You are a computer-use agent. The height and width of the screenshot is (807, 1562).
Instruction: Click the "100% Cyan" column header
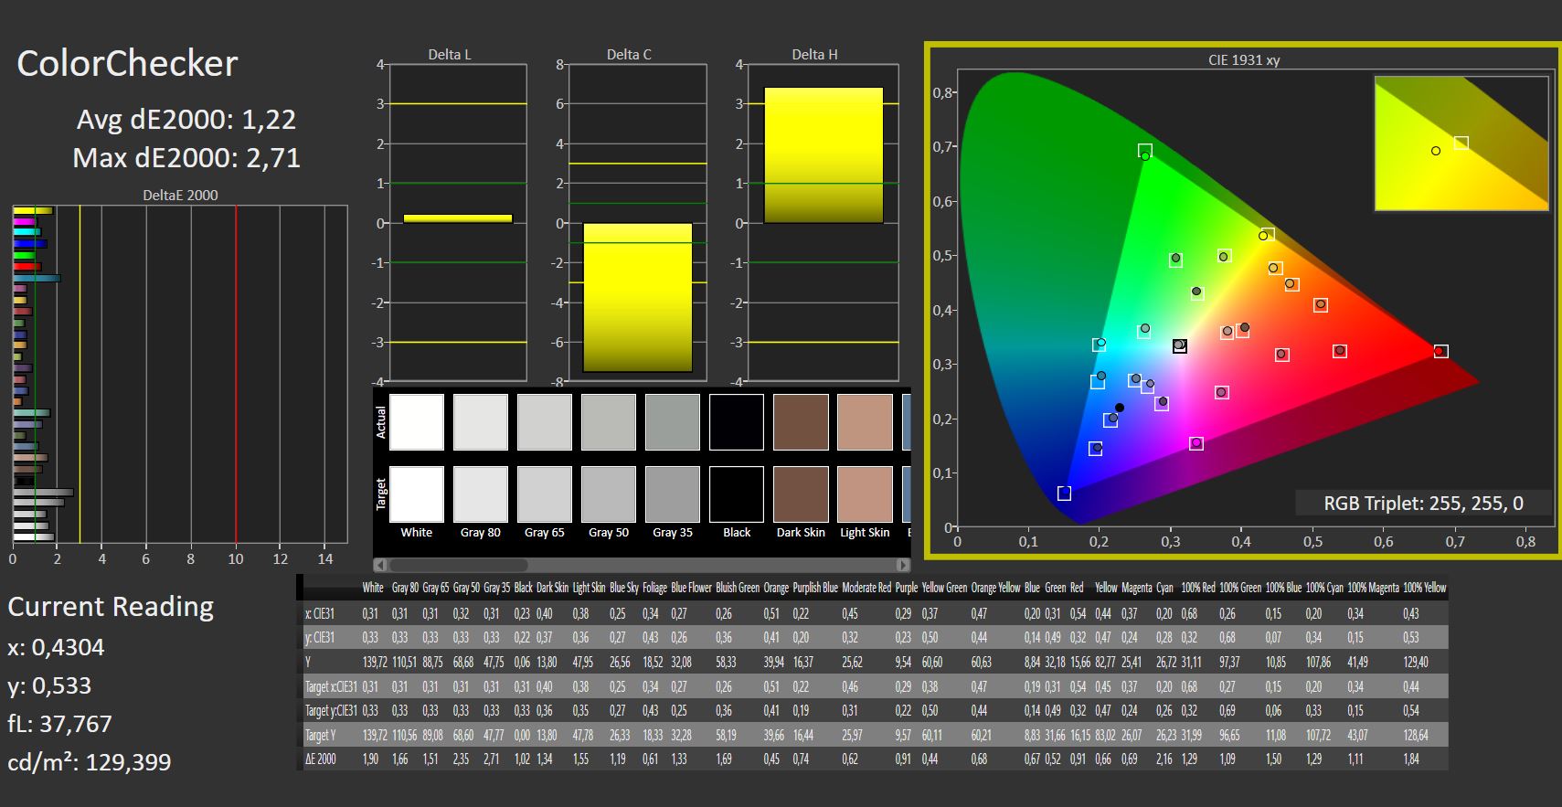point(1325,588)
